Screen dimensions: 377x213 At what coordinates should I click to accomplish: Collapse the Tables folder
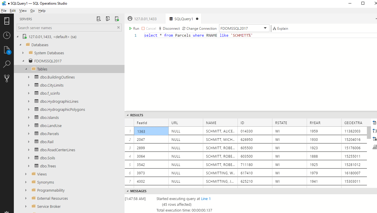click(26, 69)
